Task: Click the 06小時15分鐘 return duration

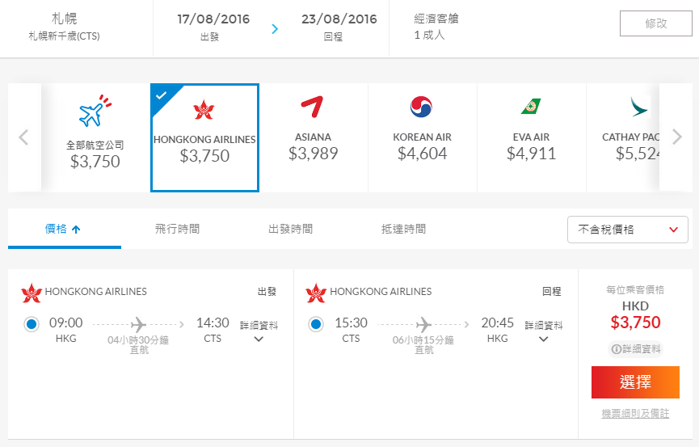Action: click(x=423, y=340)
